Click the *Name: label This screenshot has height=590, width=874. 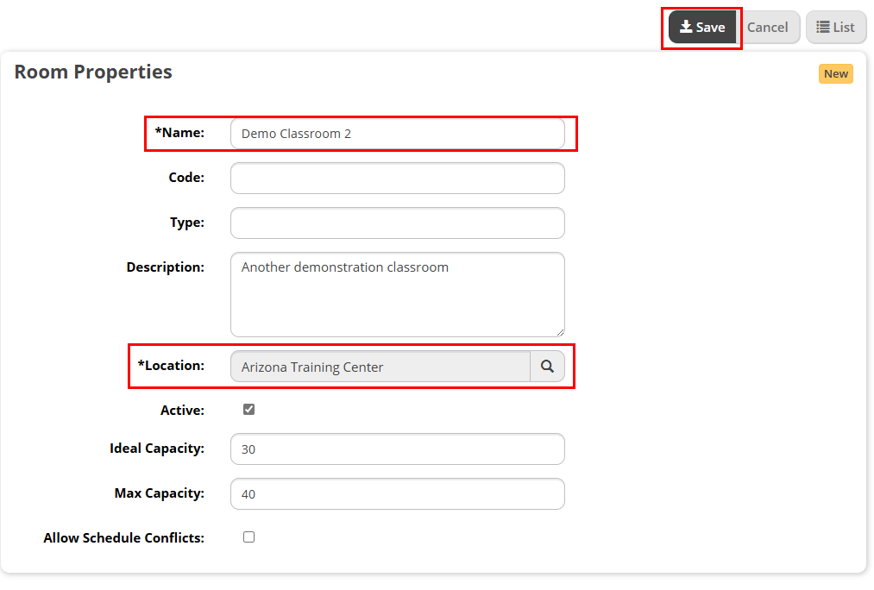click(x=179, y=133)
